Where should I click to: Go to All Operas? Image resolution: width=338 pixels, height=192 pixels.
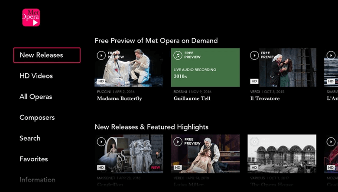pyautogui.click(x=36, y=97)
